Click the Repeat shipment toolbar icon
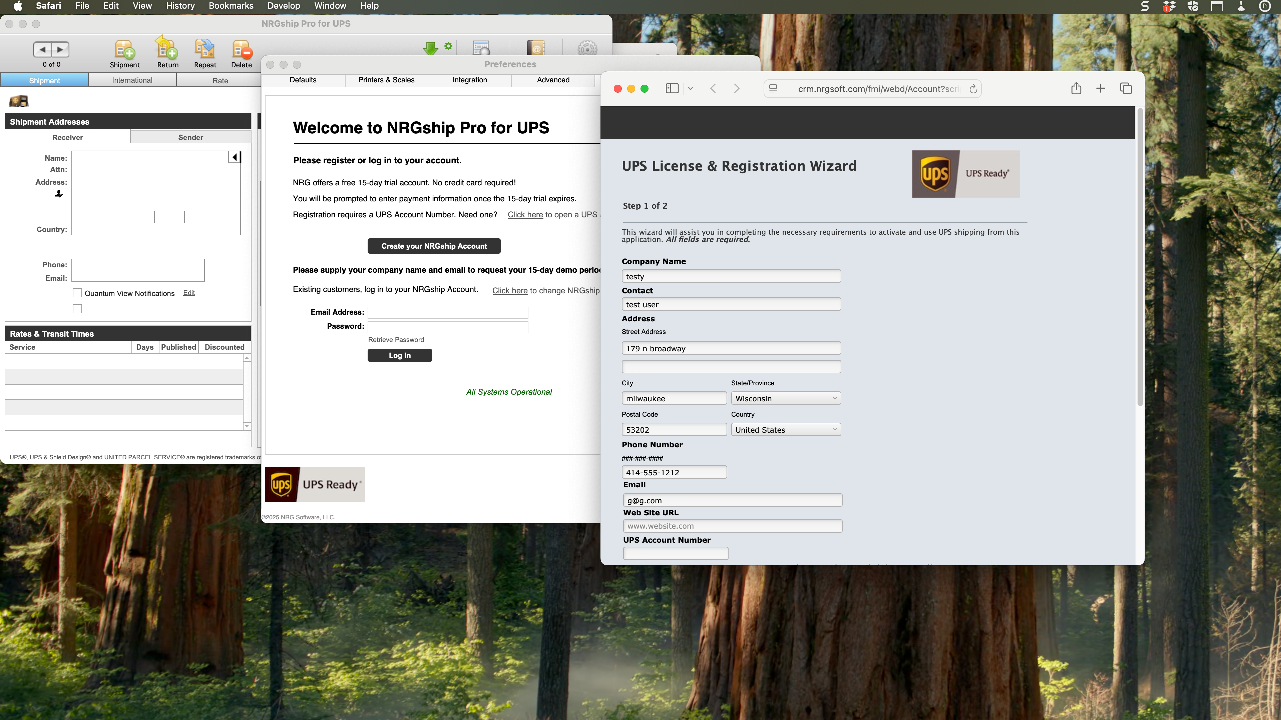The width and height of the screenshot is (1281, 720). 205,50
